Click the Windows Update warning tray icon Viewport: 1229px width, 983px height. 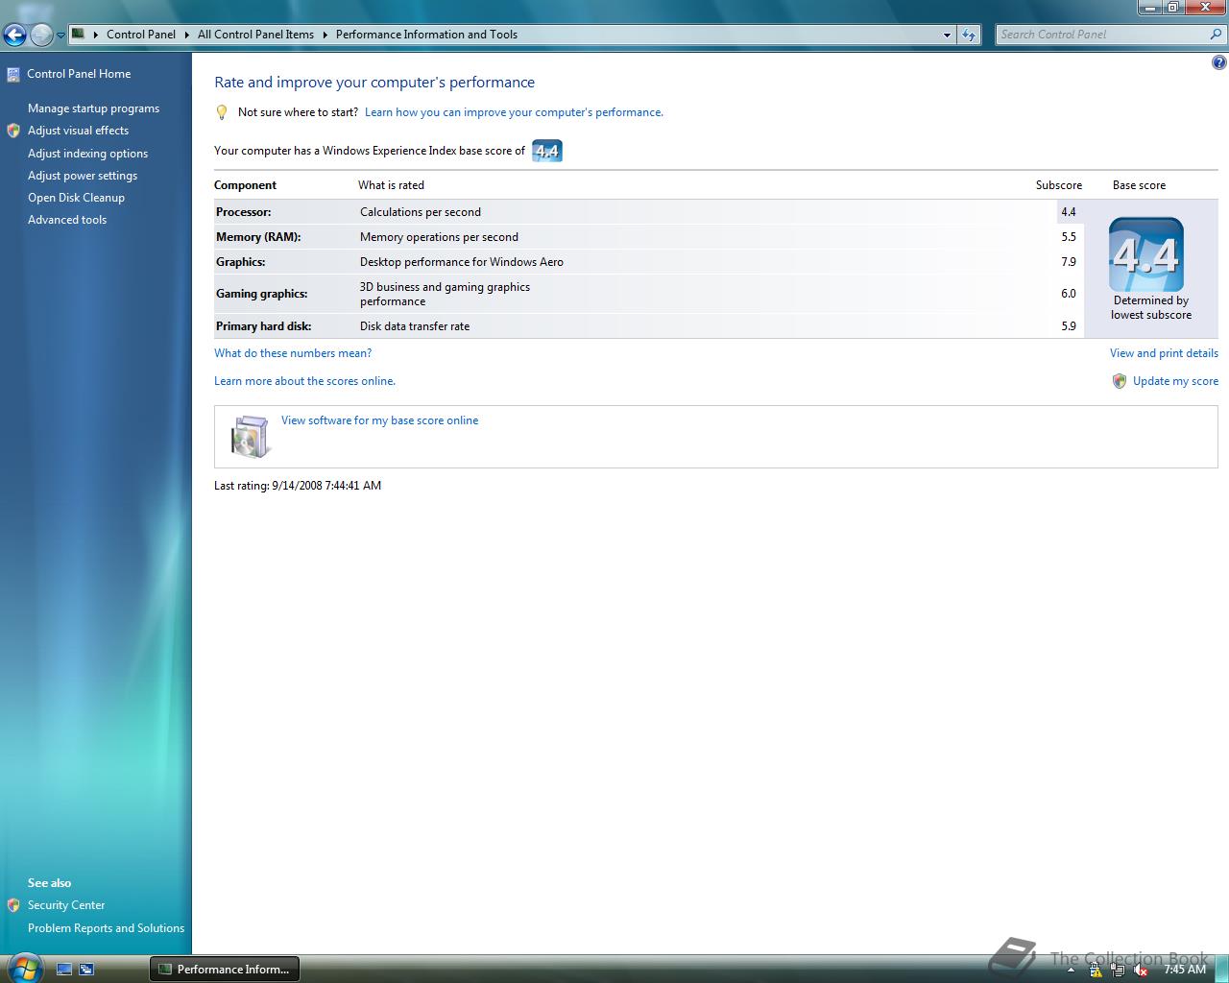point(1096,970)
